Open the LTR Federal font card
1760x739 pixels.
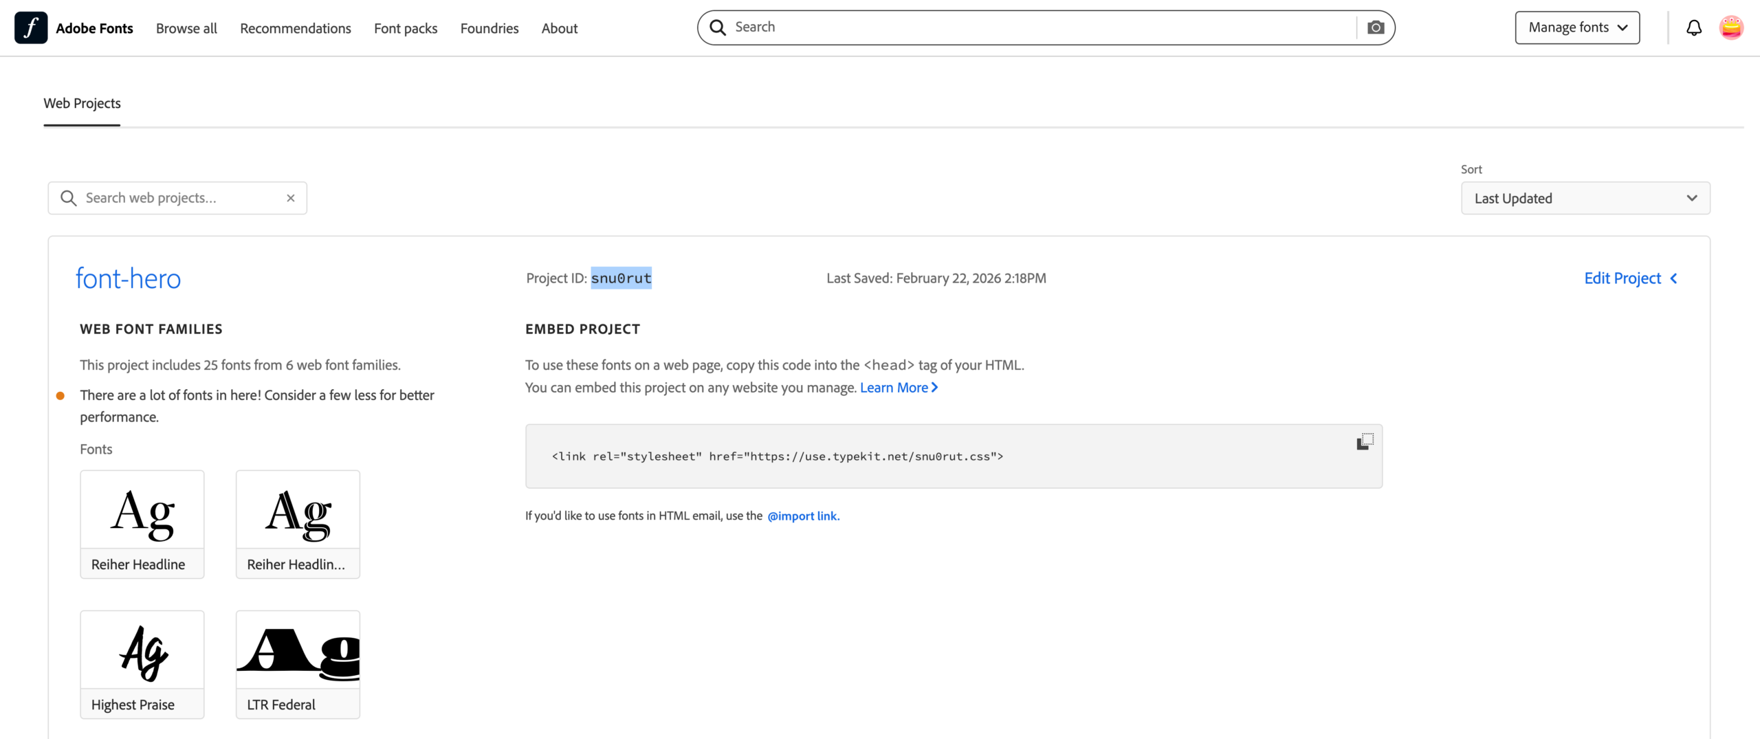click(x=298, y=665)
